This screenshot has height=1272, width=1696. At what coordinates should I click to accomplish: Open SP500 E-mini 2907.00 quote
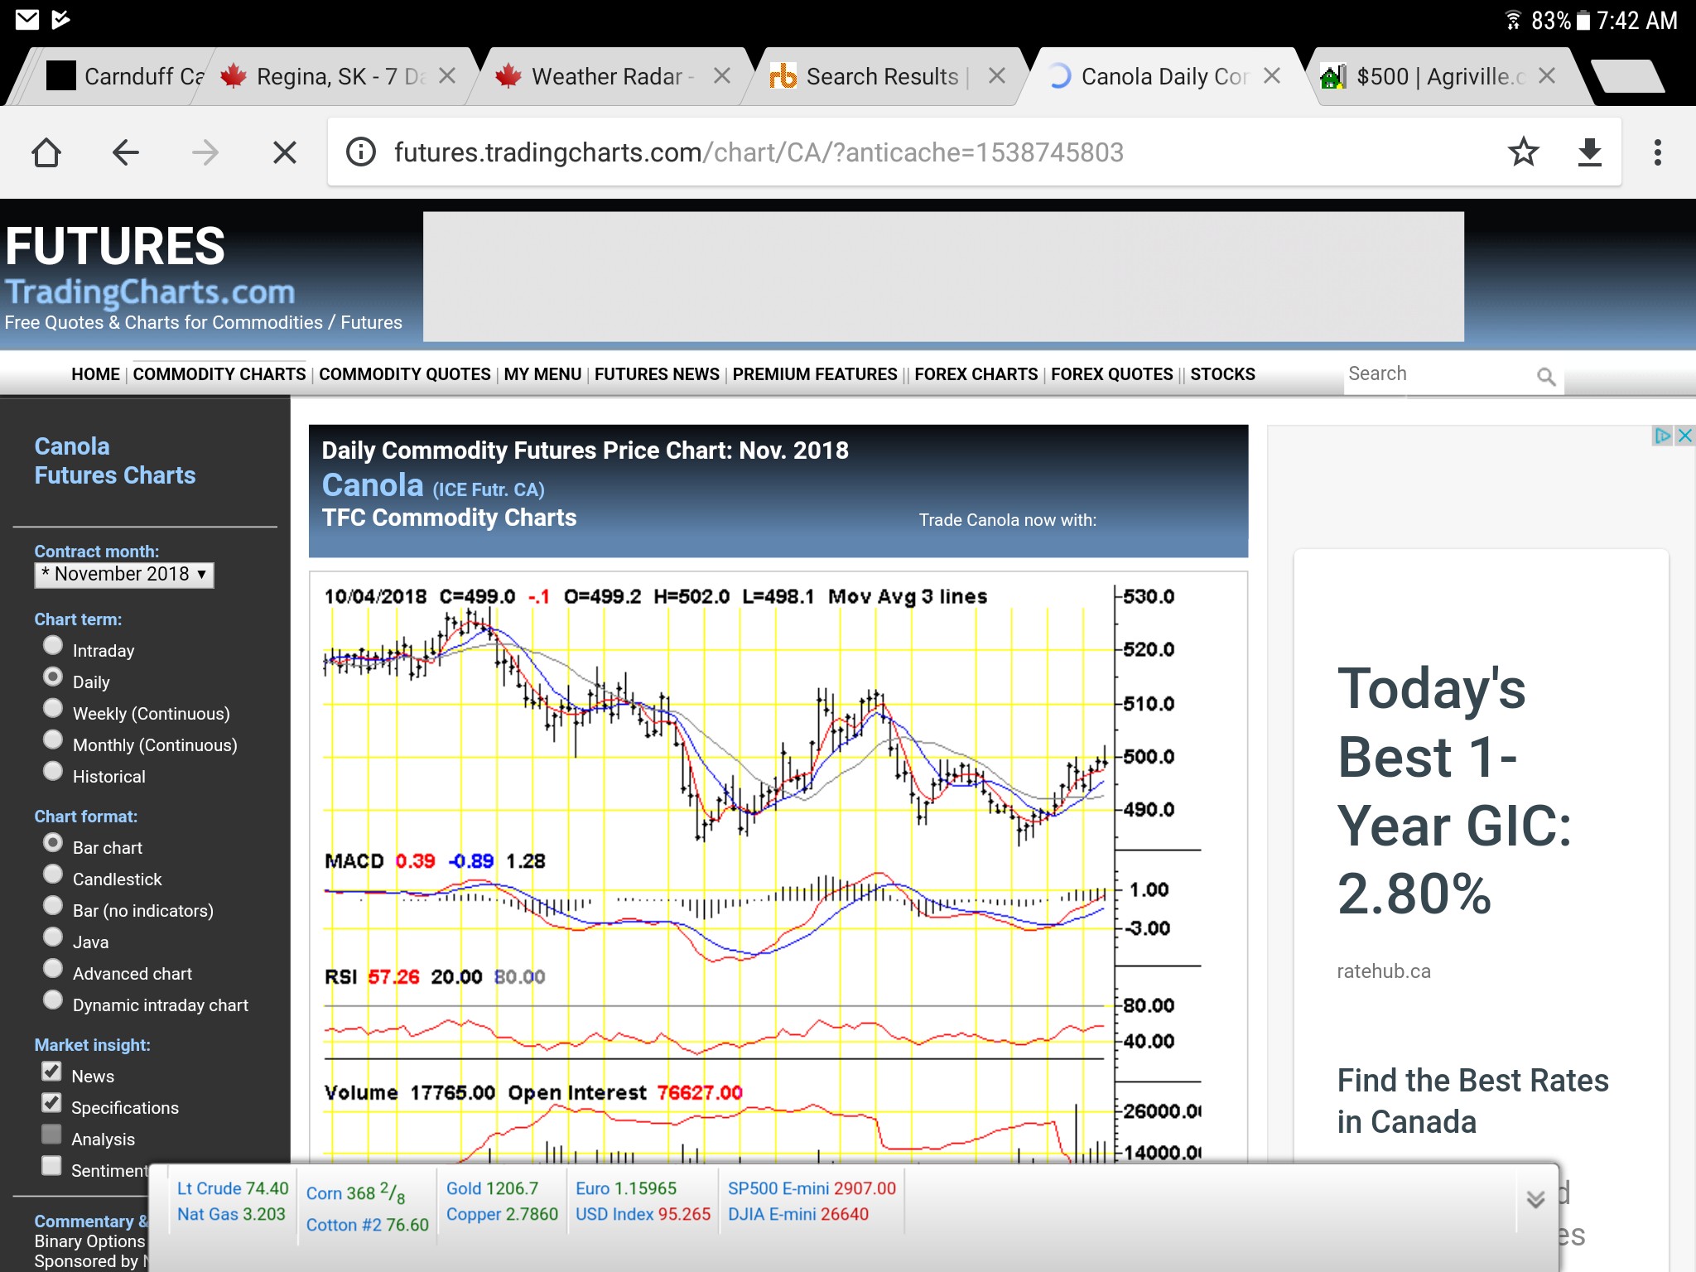point(812,1188)
